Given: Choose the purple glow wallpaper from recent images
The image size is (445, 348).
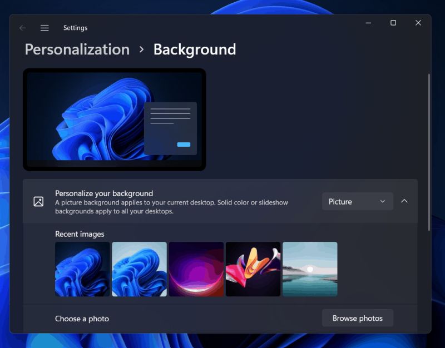Looking at the screenshot, I should tap(196, 269).
